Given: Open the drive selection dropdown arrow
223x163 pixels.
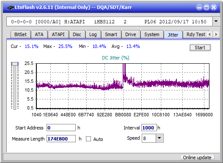Looking at the screenshot, I should point(216,22).
